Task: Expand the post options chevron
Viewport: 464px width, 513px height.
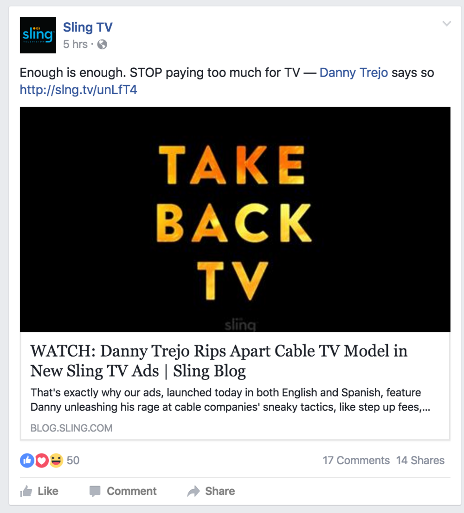Action: click(x=447, y=24)
